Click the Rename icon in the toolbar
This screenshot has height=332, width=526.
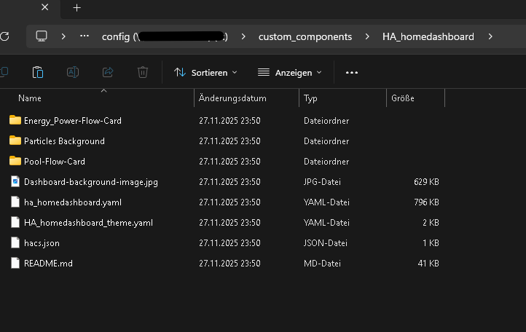(73, 72)
